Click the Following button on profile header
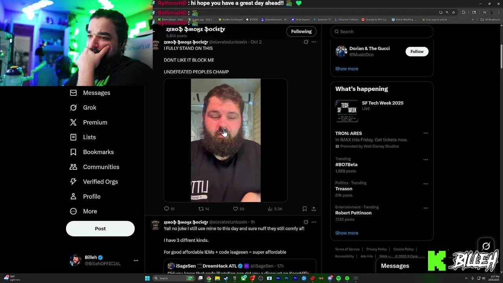 (301, 31)
